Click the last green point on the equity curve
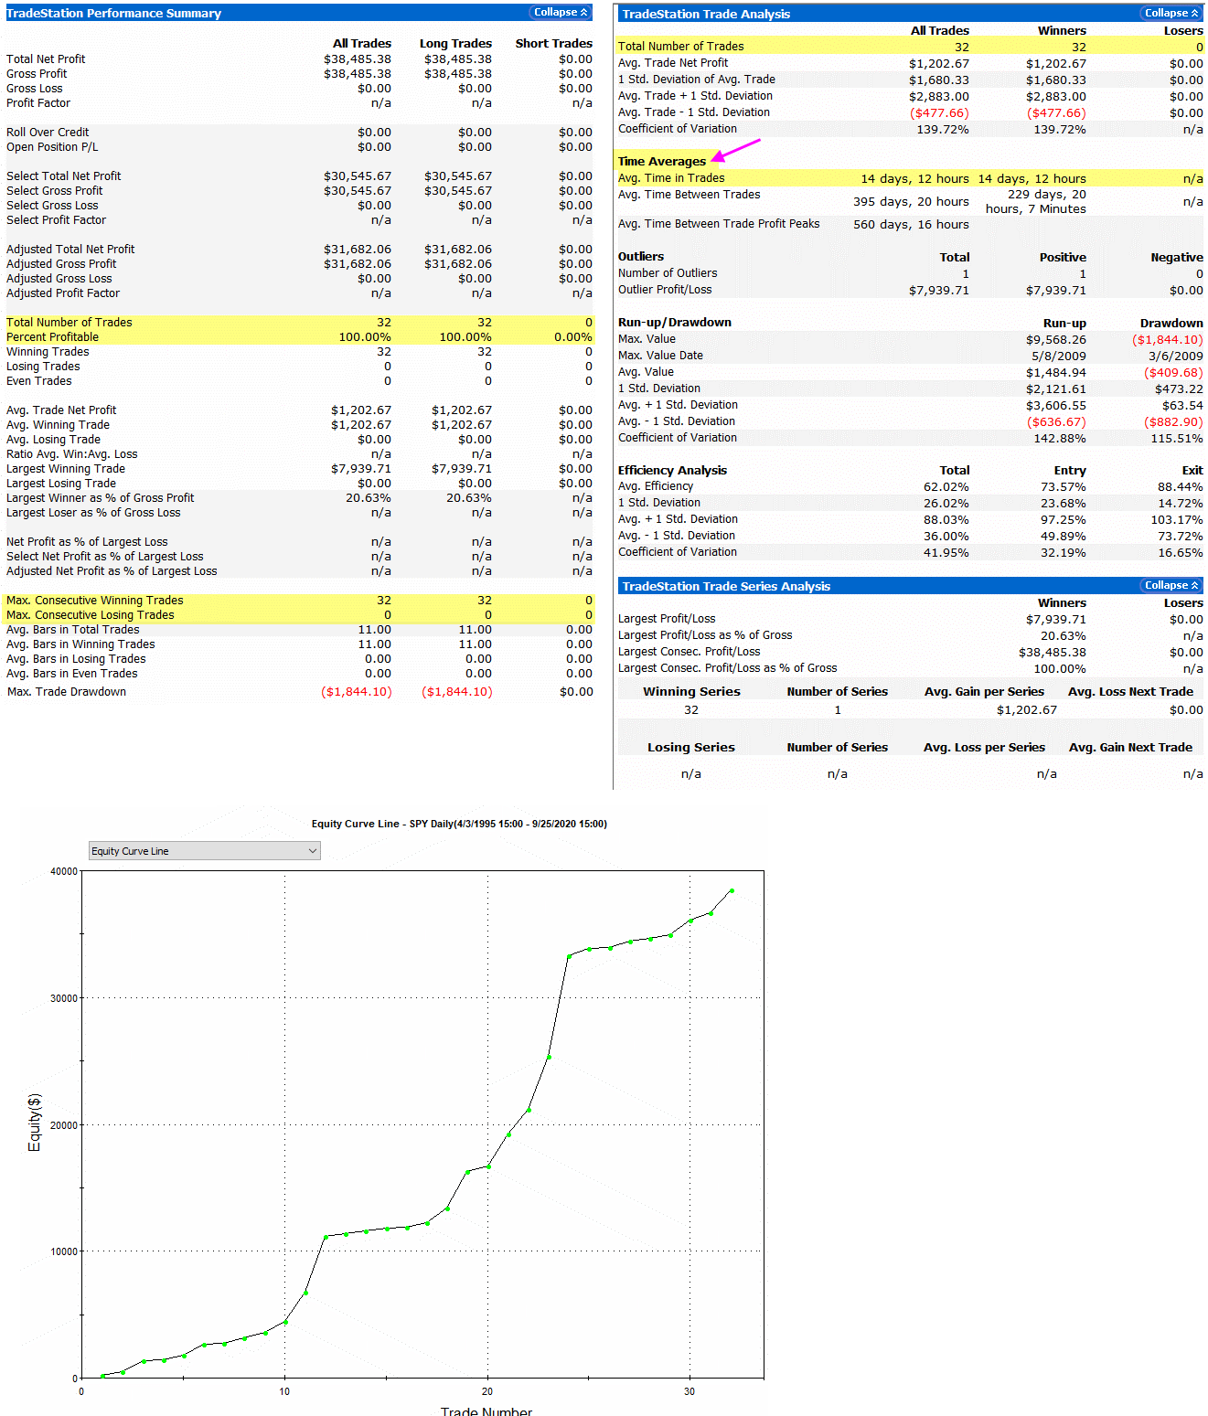 point(732,890)
